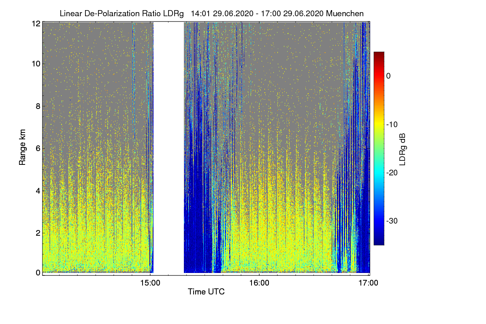Click the 15:00 time tick label
This screenshot has height=324, width=486.
pos(150,283)
